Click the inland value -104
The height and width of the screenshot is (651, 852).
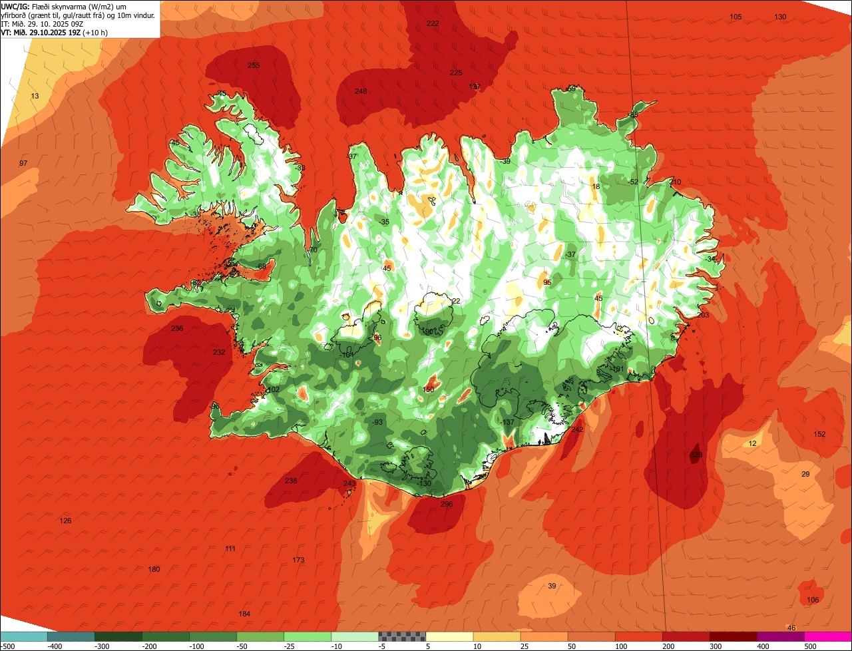[x=346, y=355]
